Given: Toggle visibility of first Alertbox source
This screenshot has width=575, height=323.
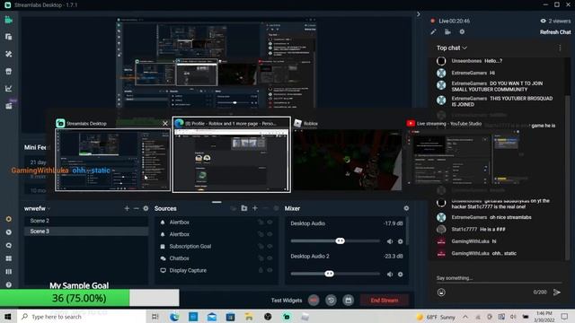Looking at the screenshot, I should [x=270, y=223].
